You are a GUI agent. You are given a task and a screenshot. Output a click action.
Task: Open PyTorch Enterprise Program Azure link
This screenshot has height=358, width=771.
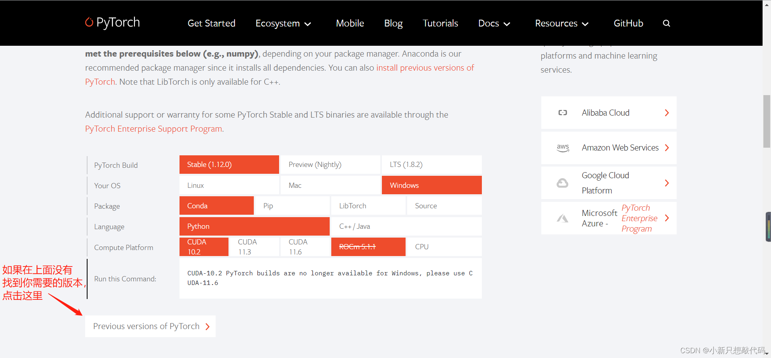click(x=639, y=218)
